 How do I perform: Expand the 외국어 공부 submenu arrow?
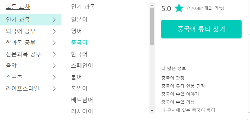coord(54,31)
